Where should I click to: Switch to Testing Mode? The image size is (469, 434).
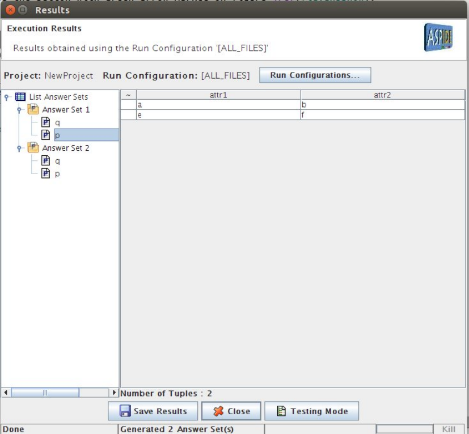pos(312,411)
